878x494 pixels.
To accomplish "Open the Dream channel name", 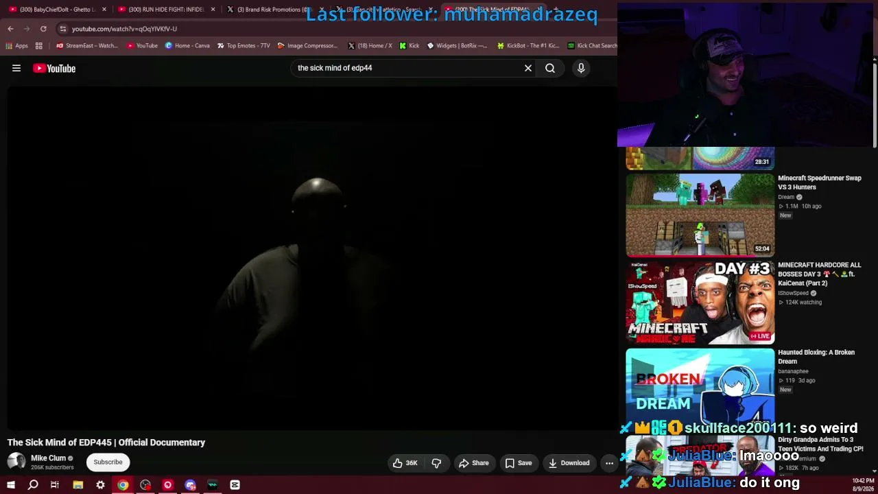I will (786, 197).
